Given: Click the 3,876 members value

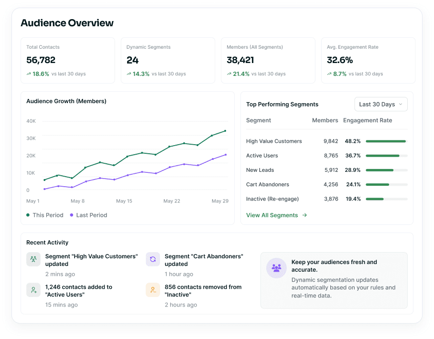Looking at the screenshot, I should pos(331,199).
